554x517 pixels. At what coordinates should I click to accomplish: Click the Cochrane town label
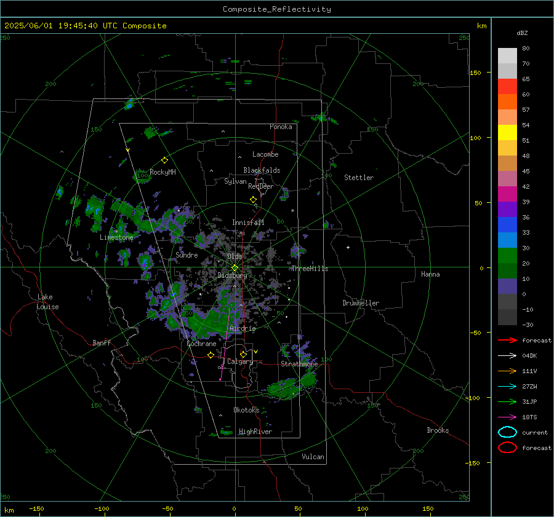click(201, 344)
